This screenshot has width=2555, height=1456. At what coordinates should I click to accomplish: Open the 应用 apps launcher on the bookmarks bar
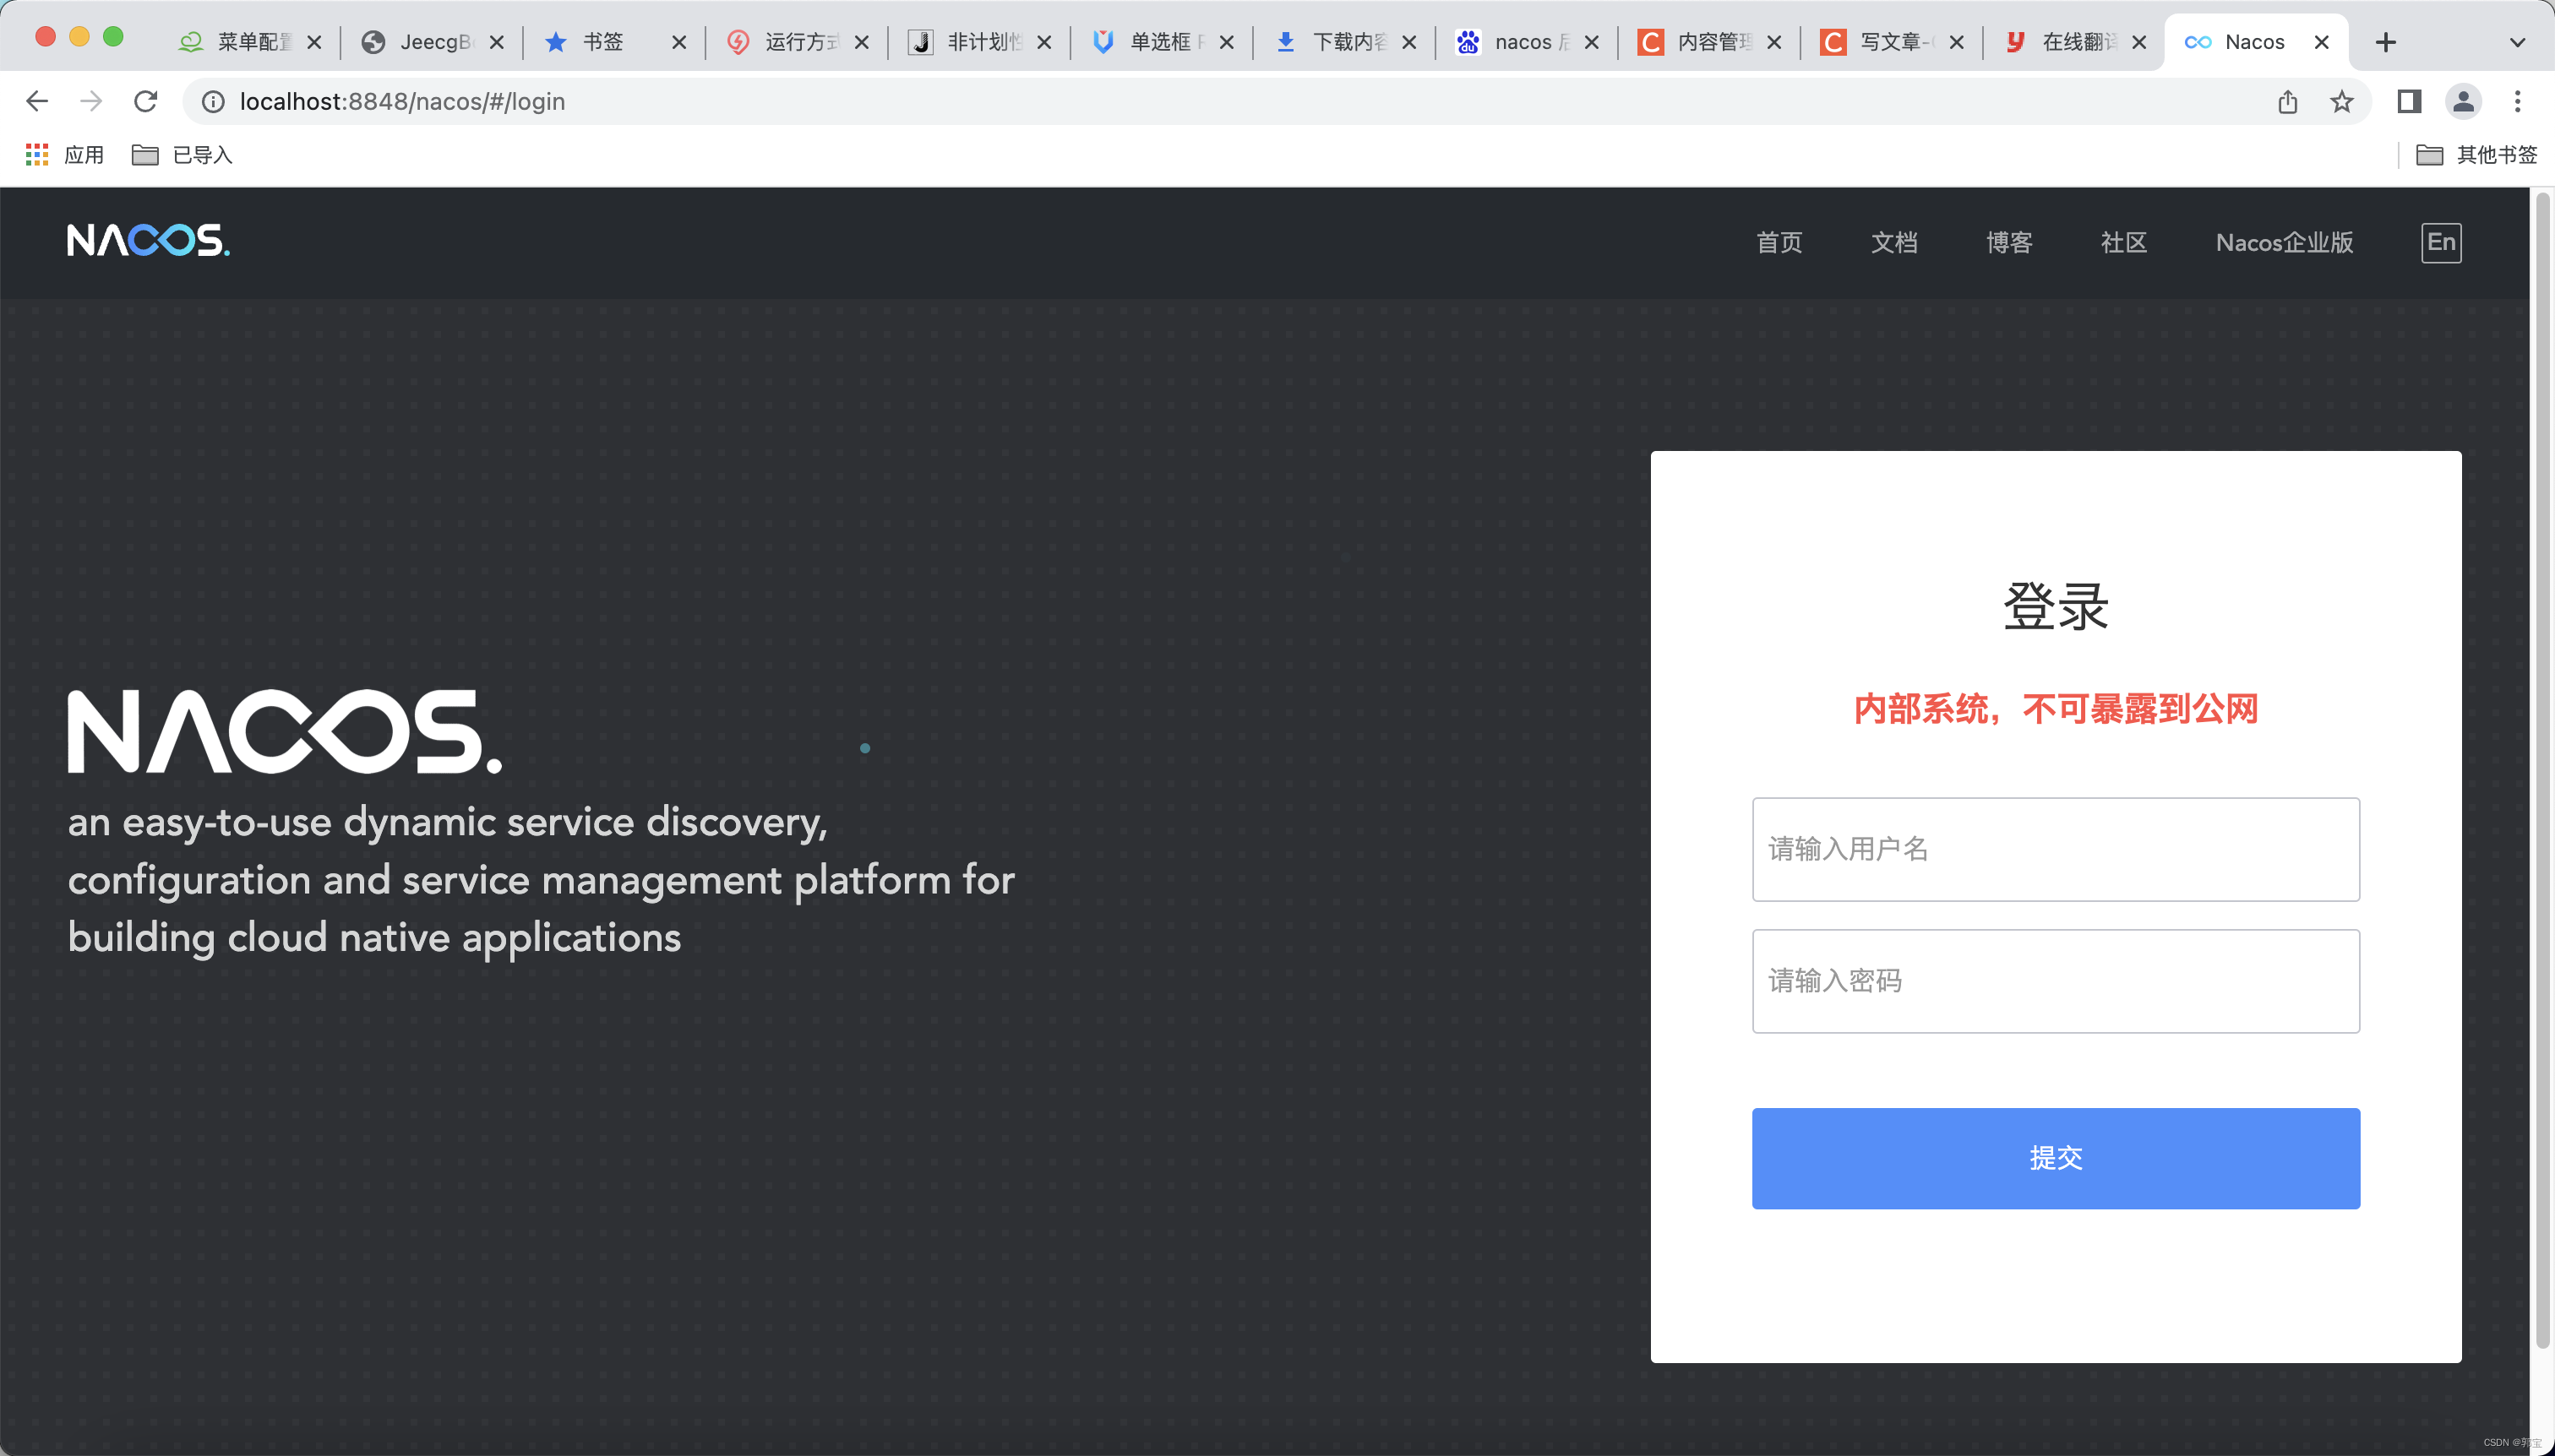click(63, 154)
